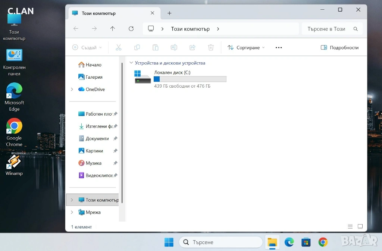Screen dimensions: 382x251
Task: Click the Refresh icon in navigation bar
Action: (x=131, y=29)
